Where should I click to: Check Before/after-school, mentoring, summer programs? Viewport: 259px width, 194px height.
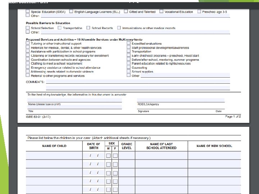(128, 59)
